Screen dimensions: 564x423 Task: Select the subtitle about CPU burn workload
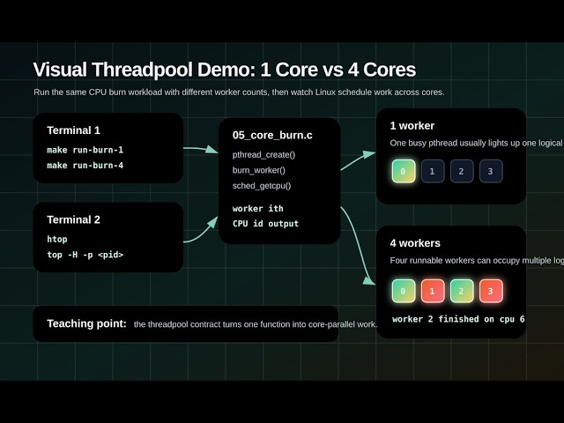point(239,93)
